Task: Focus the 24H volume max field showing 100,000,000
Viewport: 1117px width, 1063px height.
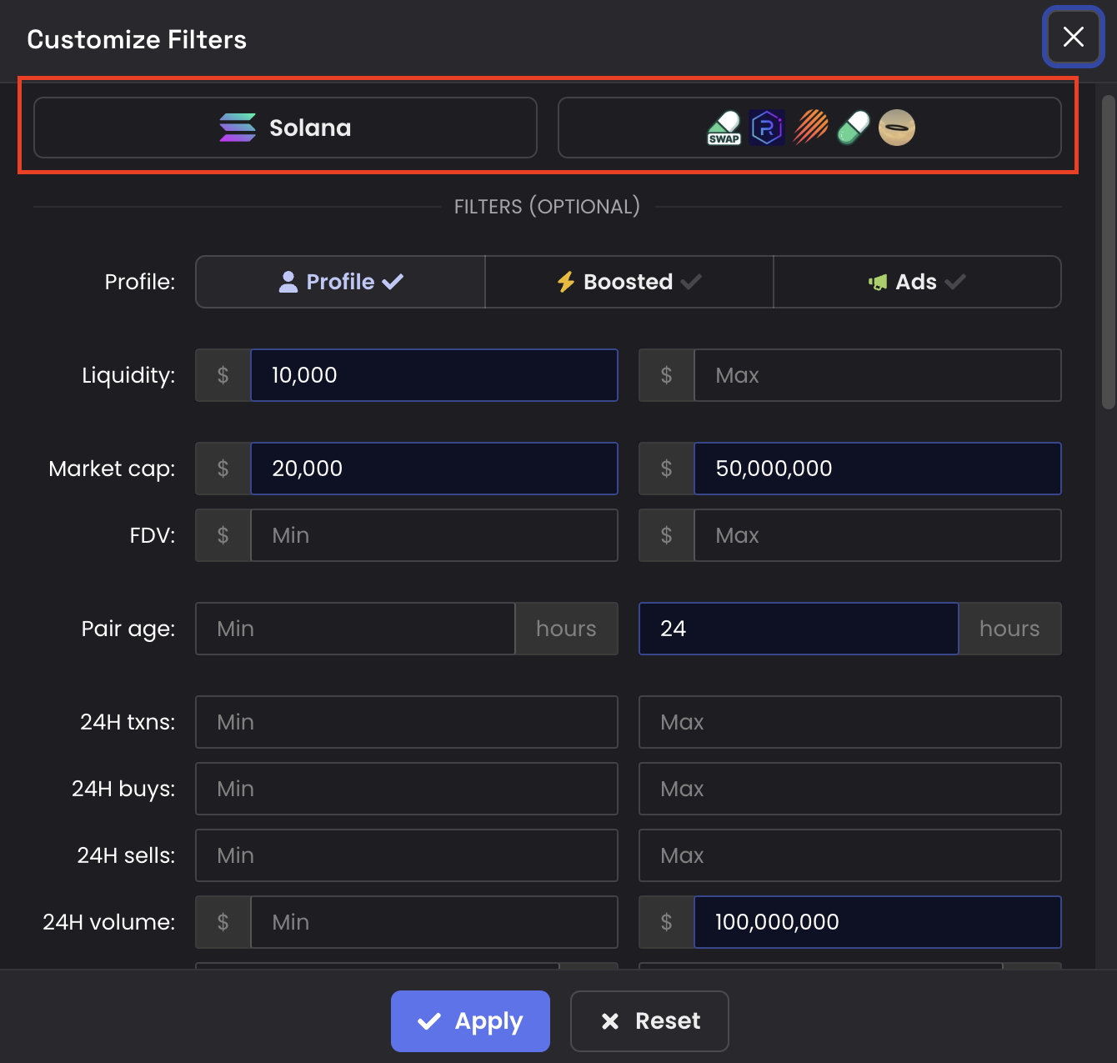Action: (x=877, y=922)
